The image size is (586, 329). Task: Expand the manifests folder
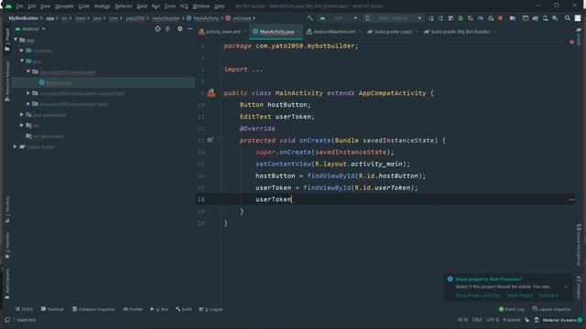[22, 50]
